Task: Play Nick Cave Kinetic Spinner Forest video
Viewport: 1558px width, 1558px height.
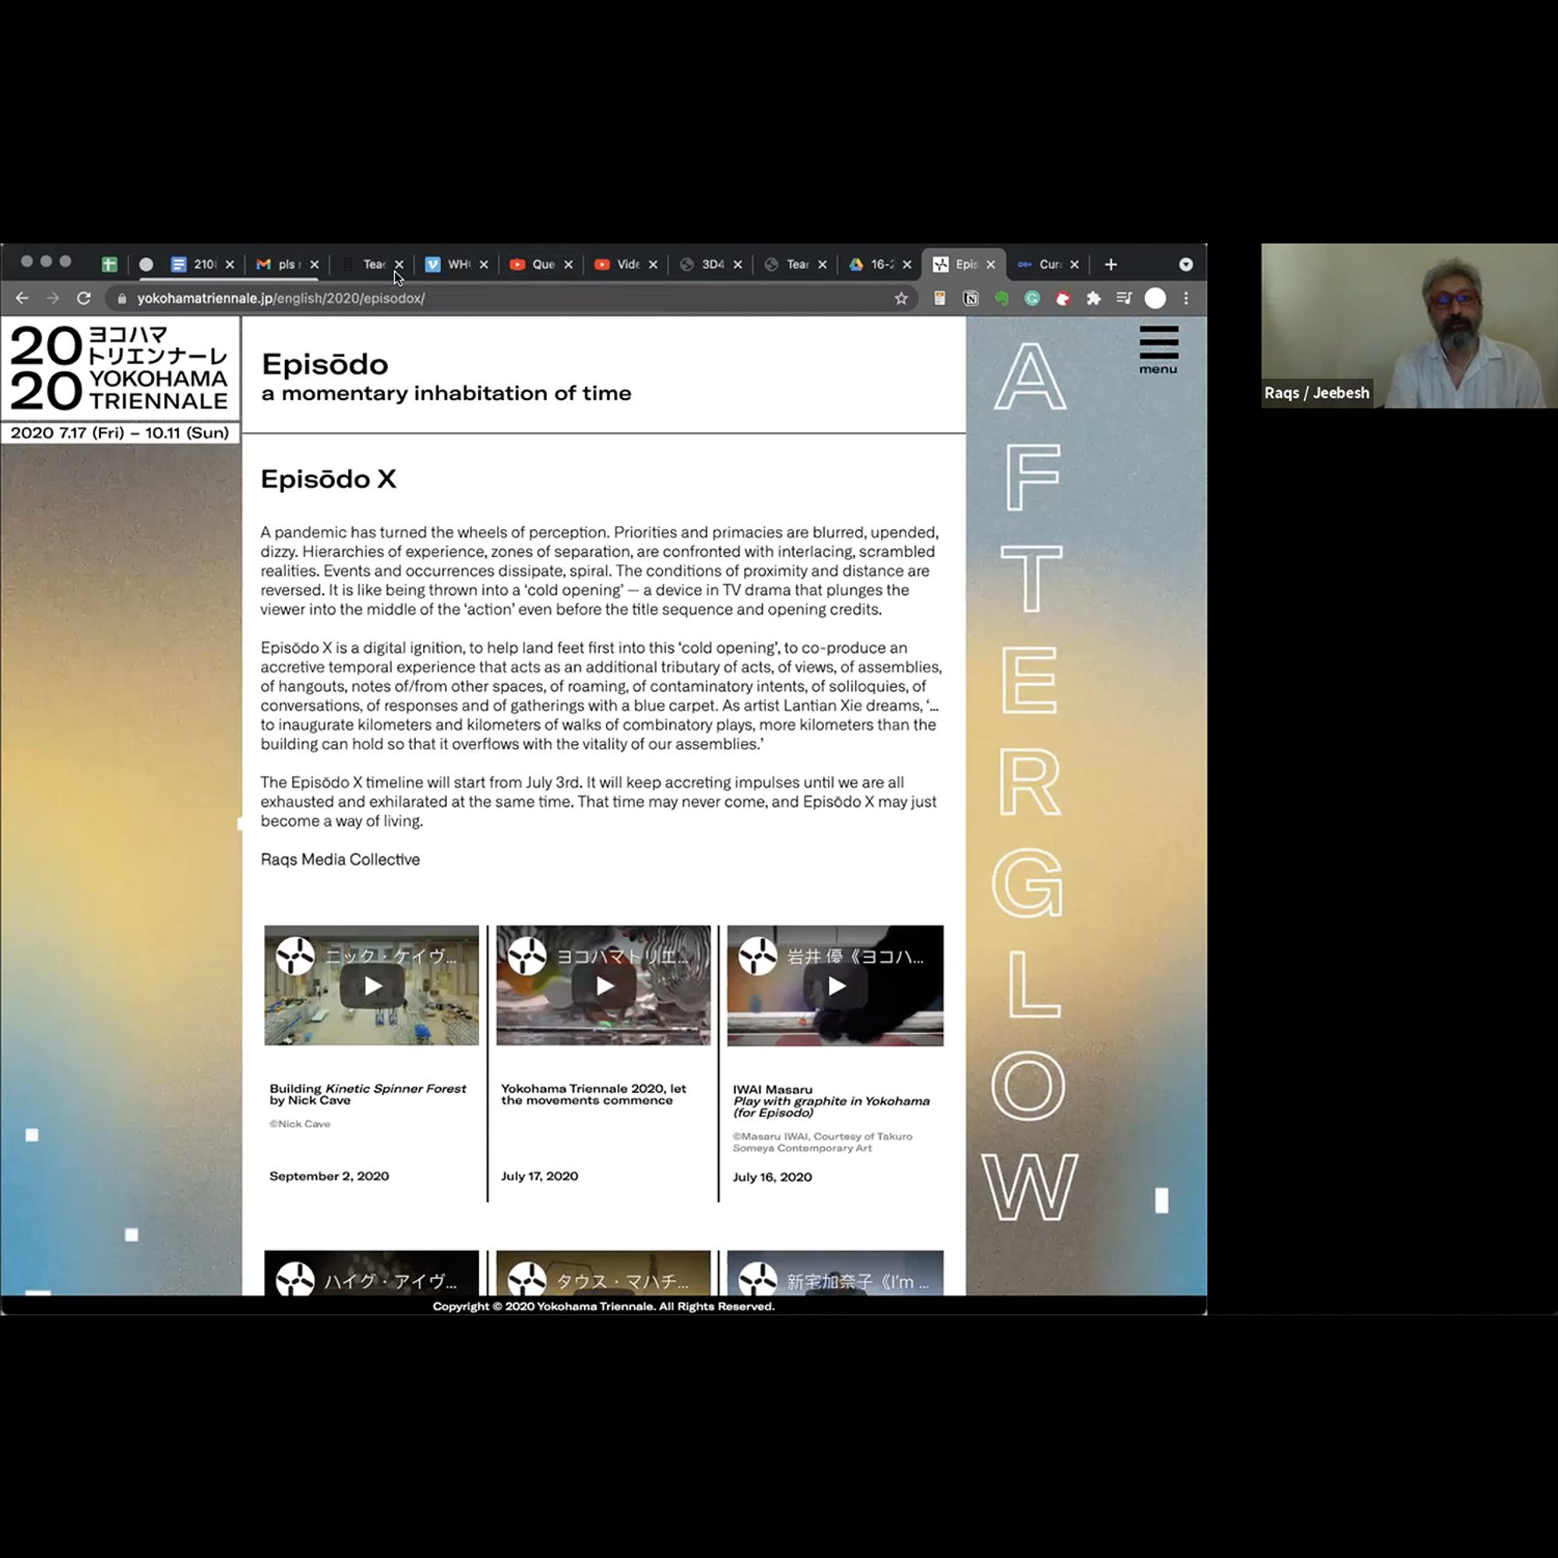Action: tap(372, 985)
